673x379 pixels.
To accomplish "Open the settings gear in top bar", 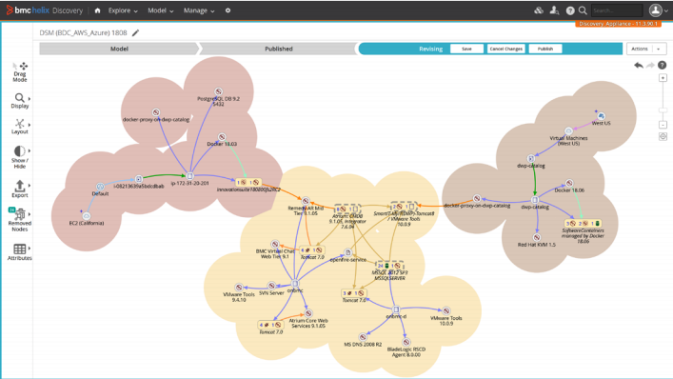I will [x=228, y=10].
